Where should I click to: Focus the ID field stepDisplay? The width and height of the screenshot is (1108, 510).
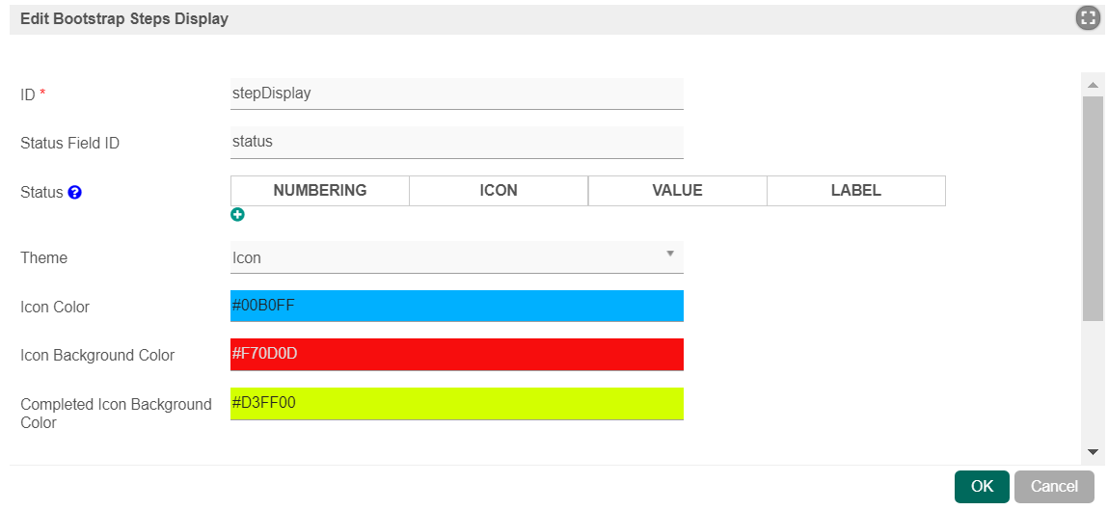[x=456, y=94]
